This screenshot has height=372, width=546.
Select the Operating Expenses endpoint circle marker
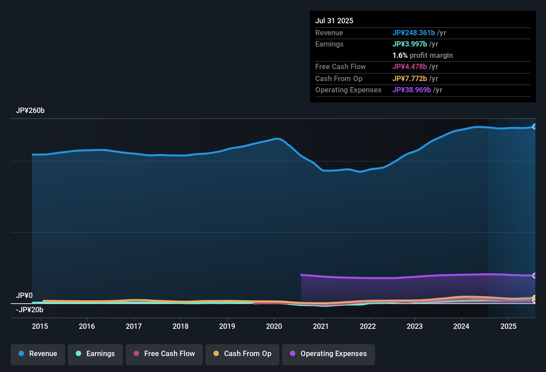pos(535,275)
